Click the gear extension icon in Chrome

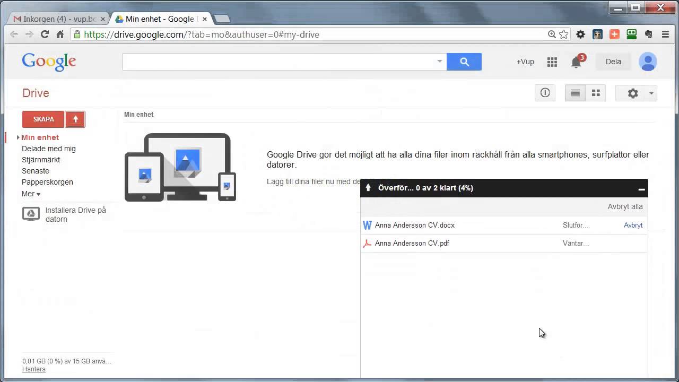pyautogui.click(x=580, y=34)
